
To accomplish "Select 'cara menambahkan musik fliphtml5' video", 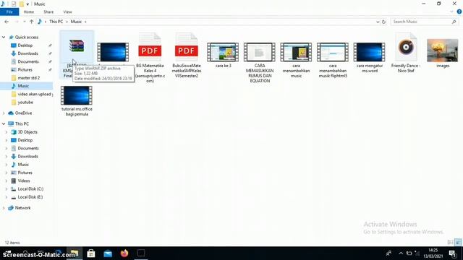I will tap(333, 52).
